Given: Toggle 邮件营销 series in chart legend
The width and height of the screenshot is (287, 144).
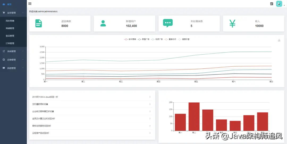Looking at the screenshot, I should 130,39.
